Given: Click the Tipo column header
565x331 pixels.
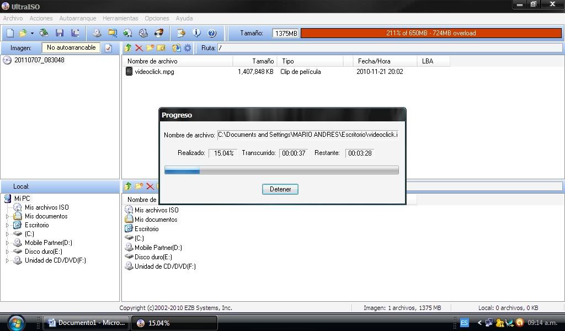Looking at the screenshot, I should 311,61.
